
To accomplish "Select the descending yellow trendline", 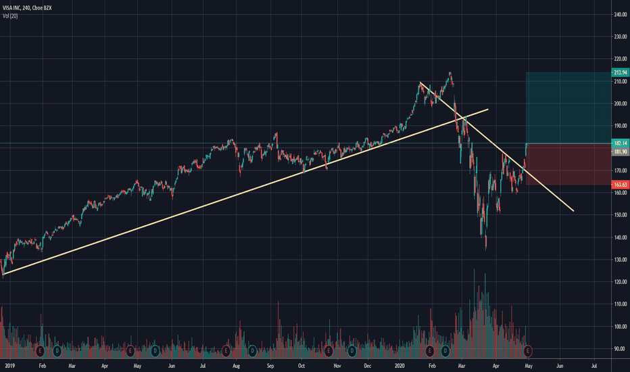I will click(497, 147).
